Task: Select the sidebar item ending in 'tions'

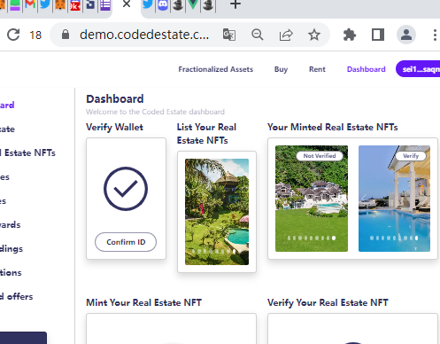Action: tap(11, 272)
